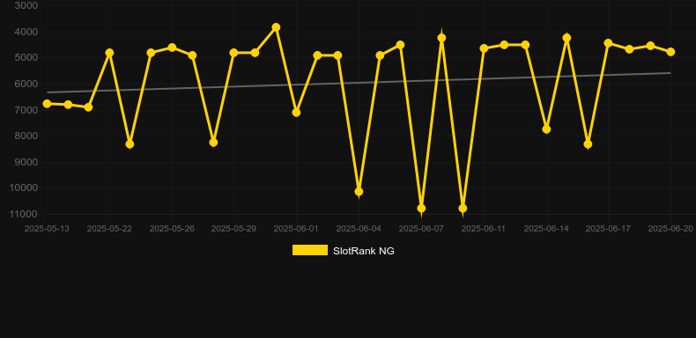This screenshot has height=338, width=696.
Task: Select the data point above 2025-05-29
Action: 234,53
